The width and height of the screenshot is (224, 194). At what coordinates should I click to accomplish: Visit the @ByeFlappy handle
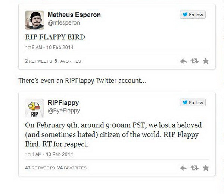[64, 111]
